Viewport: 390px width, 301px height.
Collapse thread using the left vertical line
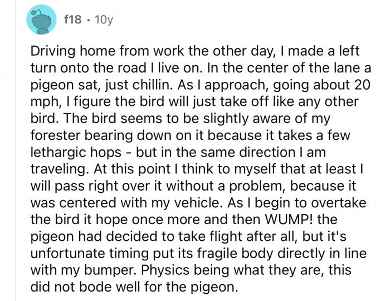tap(16, 151)
